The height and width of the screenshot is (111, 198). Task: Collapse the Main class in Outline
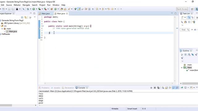[x=182, y=68]
